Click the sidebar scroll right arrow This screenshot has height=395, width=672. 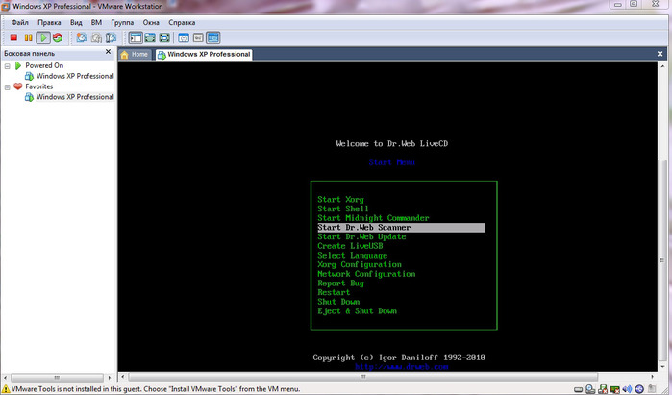point(110,378)
